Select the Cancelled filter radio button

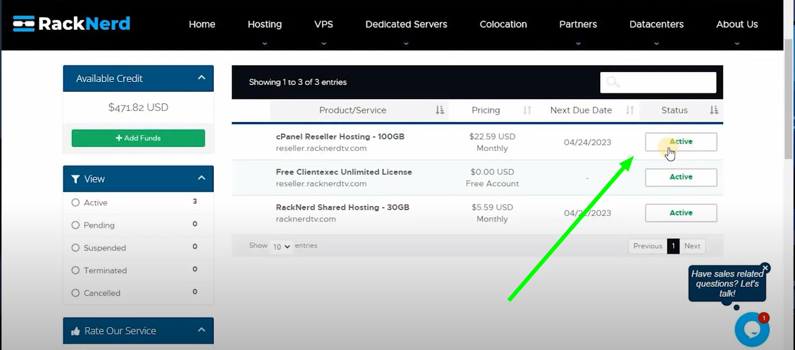[76, 293]
